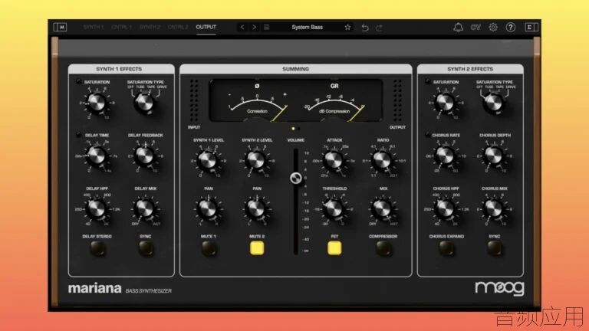Image resolution: width=589 pixels, height=331 pixels.
Task: Click the DELAY HPF knob
Action: click(97, 209)
